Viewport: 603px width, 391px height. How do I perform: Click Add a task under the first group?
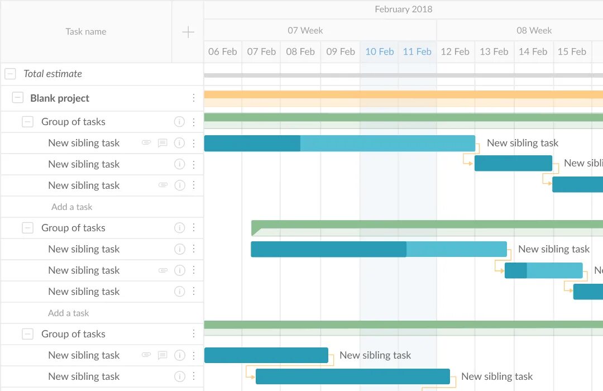[x=72, y=207]
